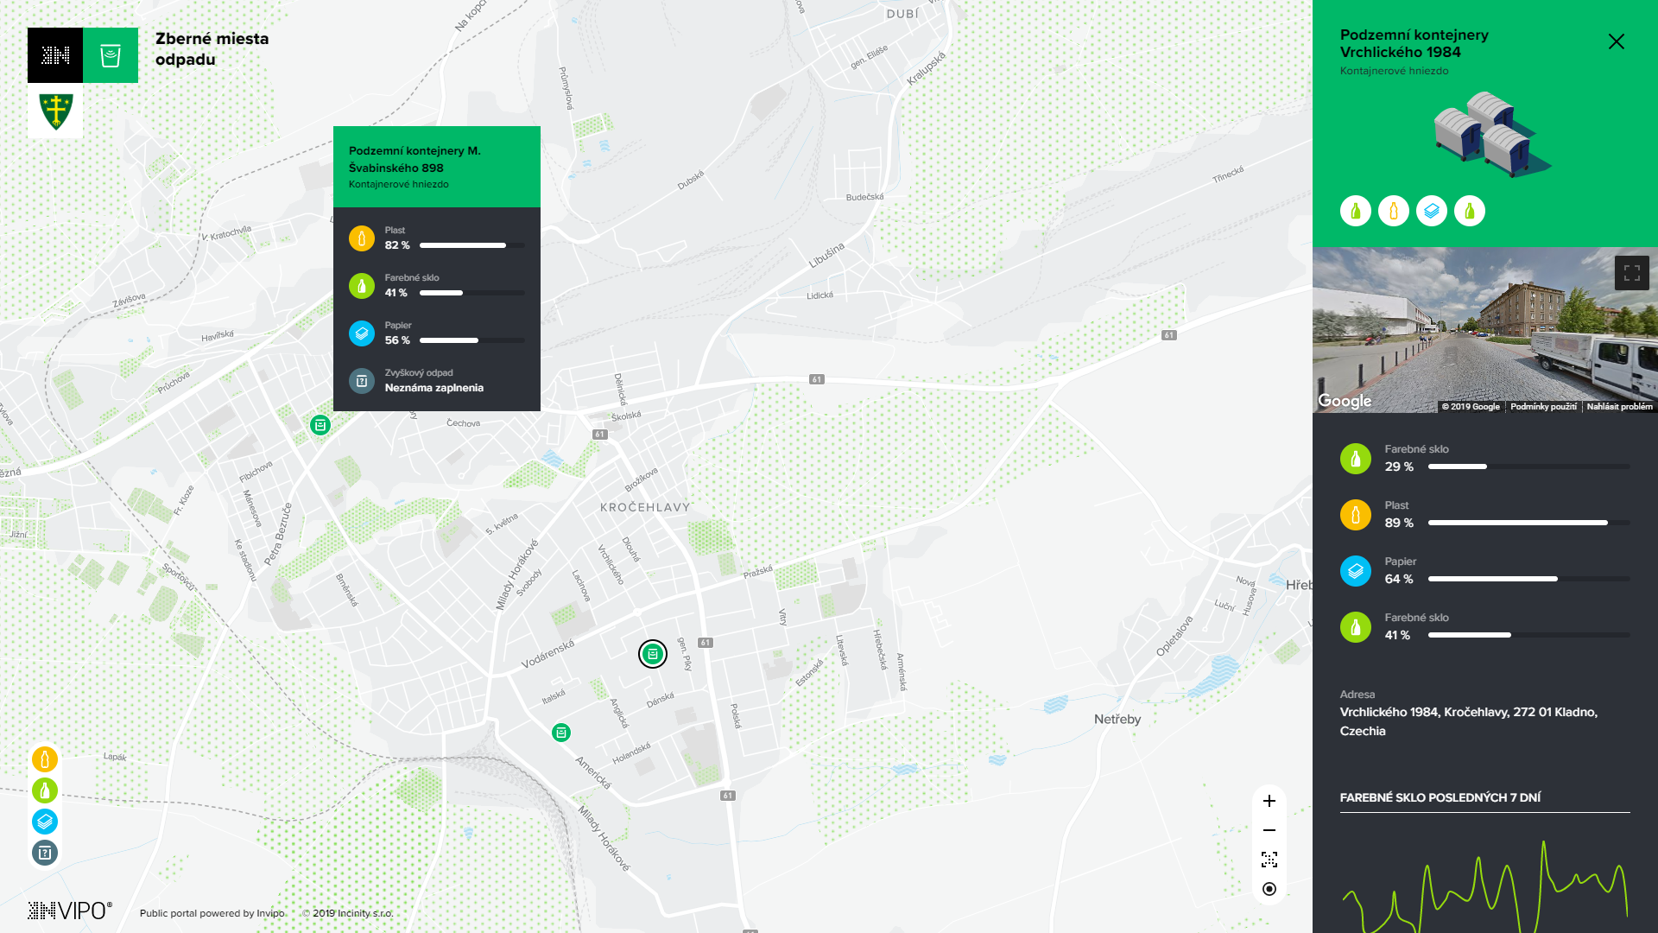Screen dimensions: 1658x933
Task: Toggle the yellow plastic filter in map legend
Action: [45, 759]
